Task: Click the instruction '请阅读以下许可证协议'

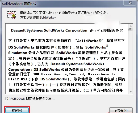Action: click(36, 13)
